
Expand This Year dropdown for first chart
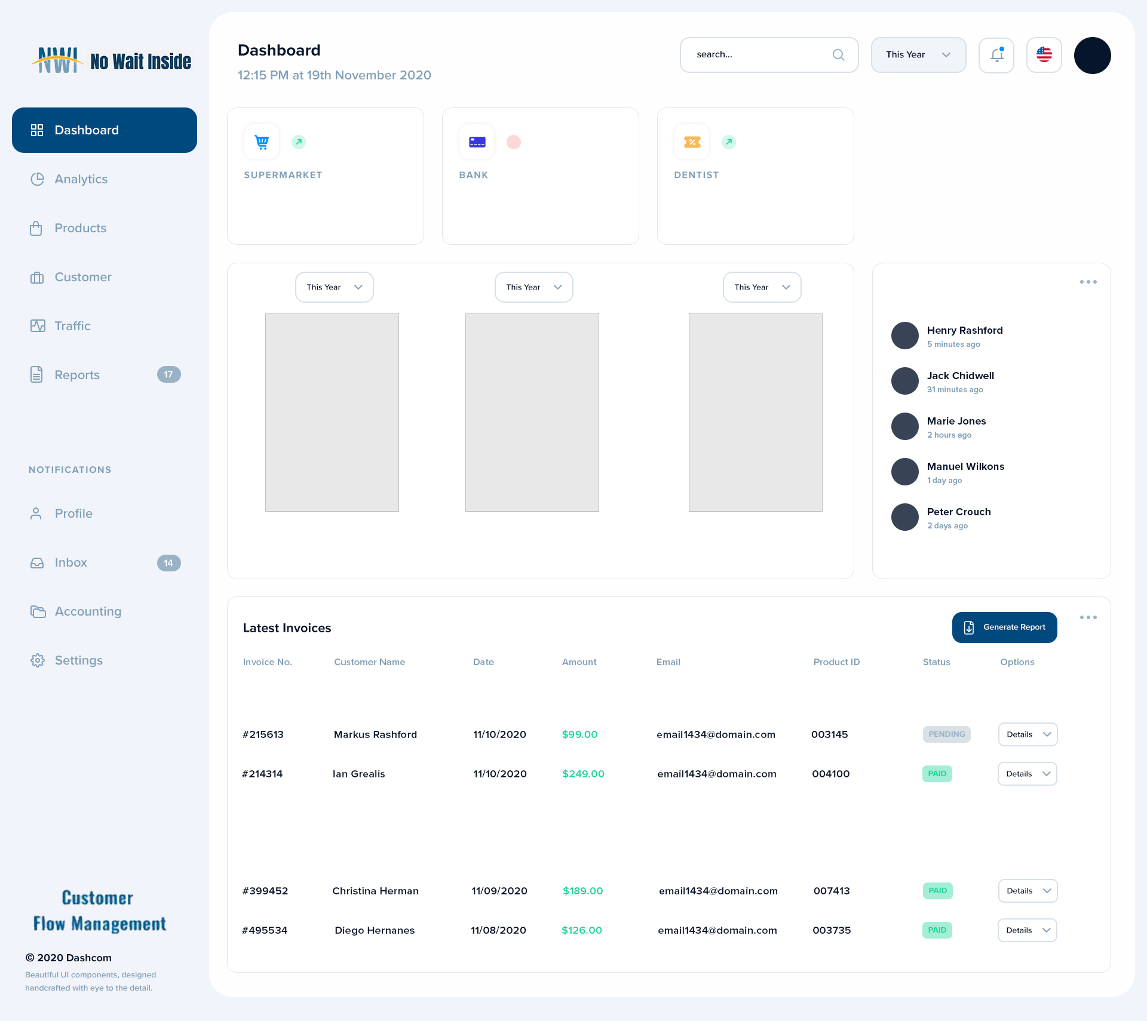[x=333, y=287]
